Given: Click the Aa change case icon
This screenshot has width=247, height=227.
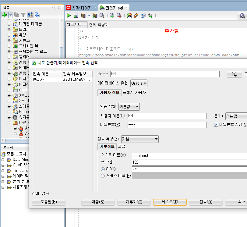Looking at the screenshot, I should 150,16.
